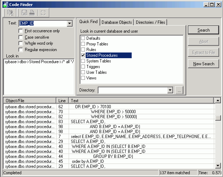Image resolution: width=223 pixels, height=177 pixels.
Task: Select line 83 'SELECT A.EMP_ID,' row
Action: (x=109, y=122)
